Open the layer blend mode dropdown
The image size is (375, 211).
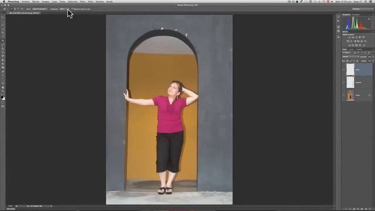[350, 57]
